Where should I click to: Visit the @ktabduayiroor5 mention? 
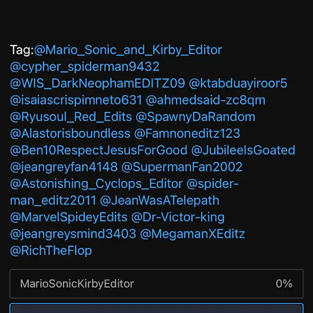[238, 83]
